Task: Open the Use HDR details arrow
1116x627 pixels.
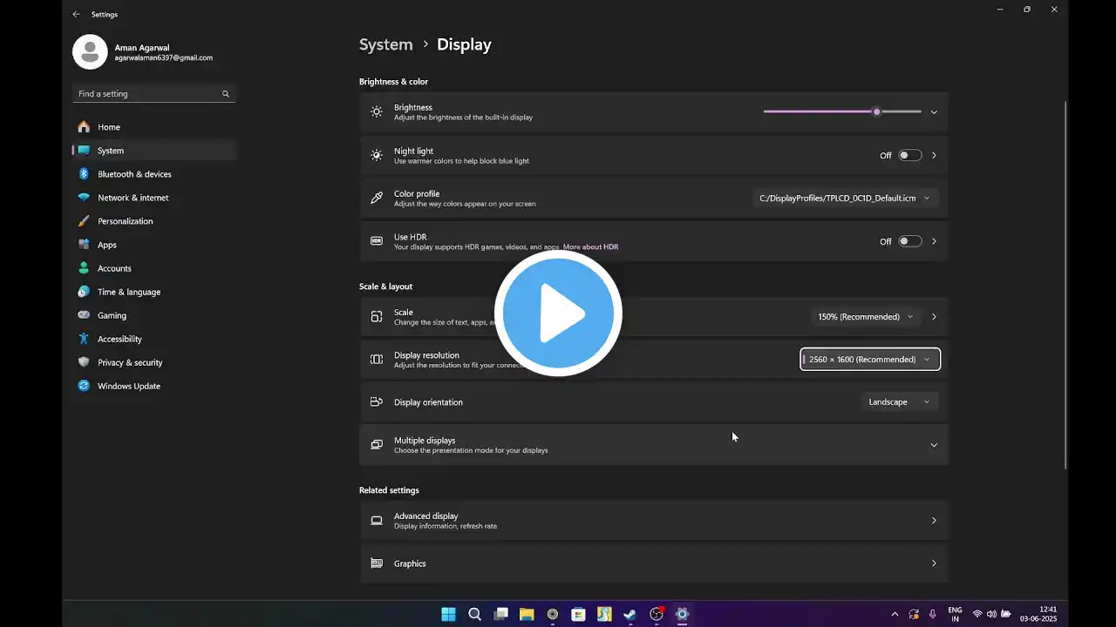Action: tap(934, 241)
